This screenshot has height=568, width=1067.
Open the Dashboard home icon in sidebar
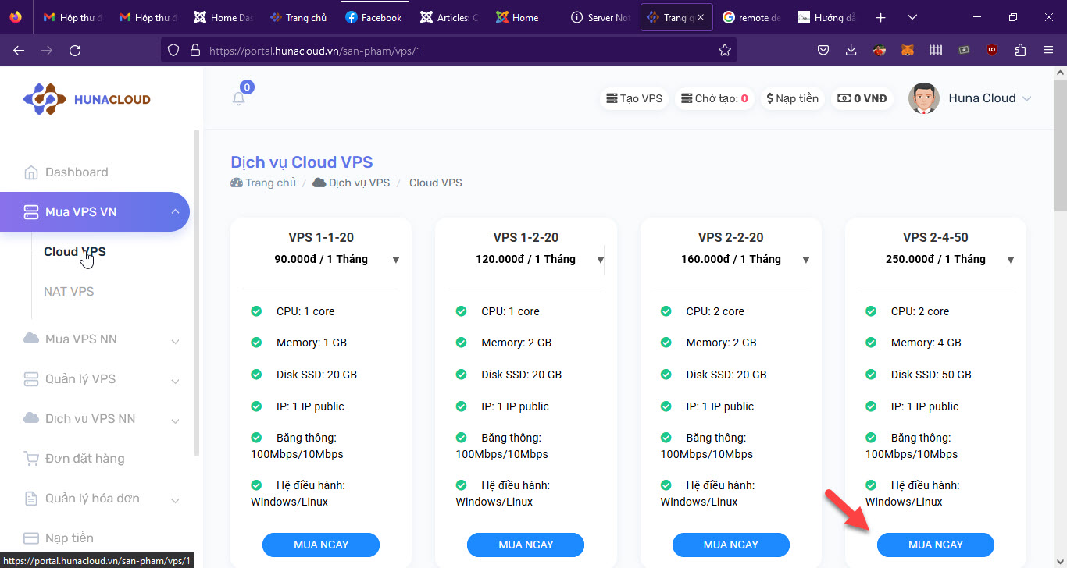tap(32, 172)
